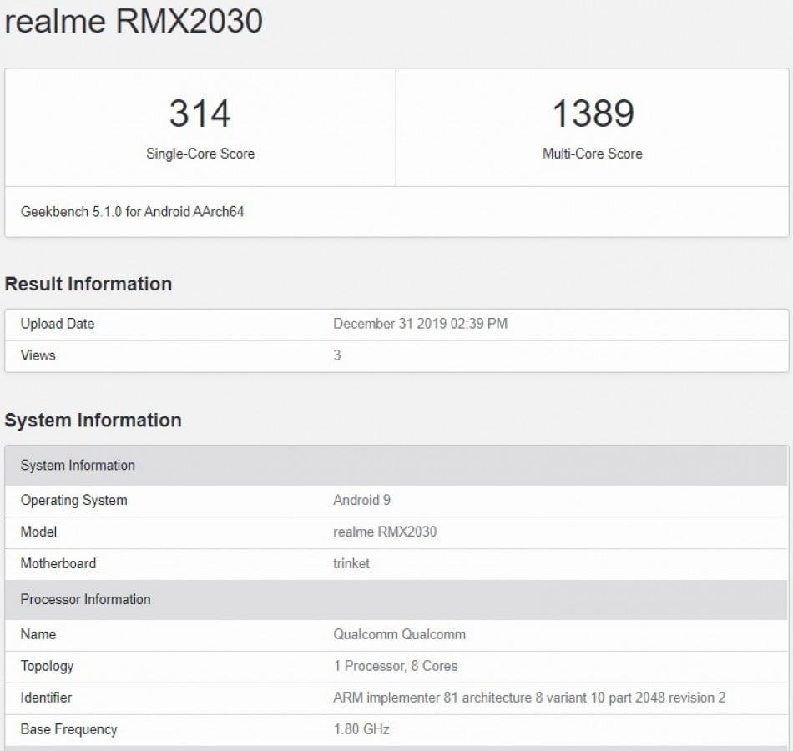Click the Multi-Core Score label

[592, 154]
